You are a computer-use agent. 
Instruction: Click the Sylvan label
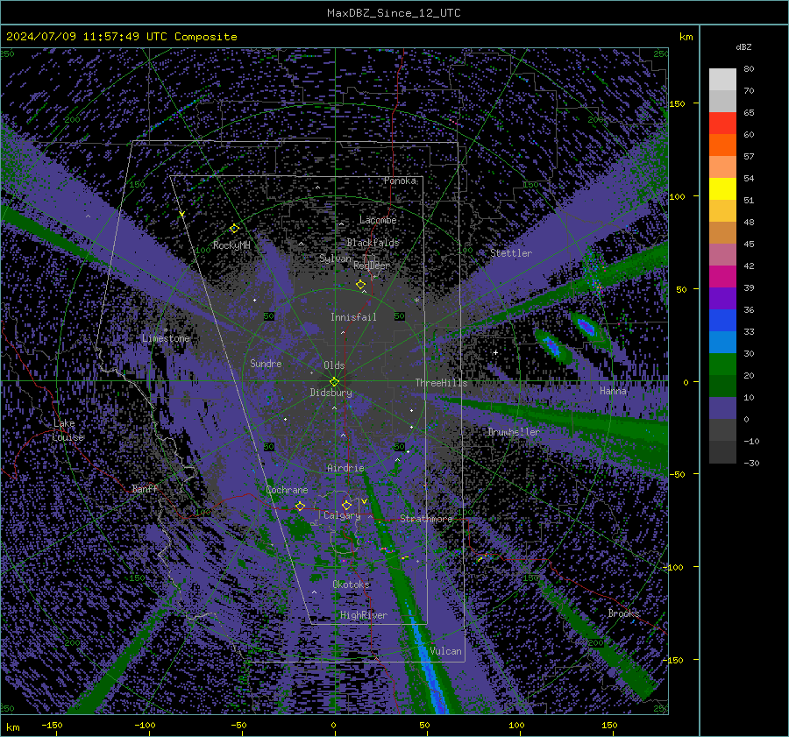point(335,259)
